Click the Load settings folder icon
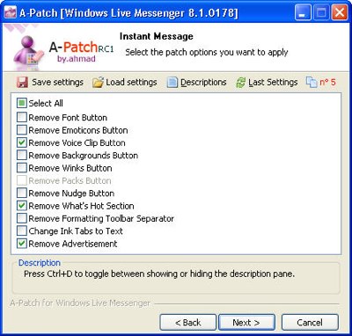Image resolution: width=352 pixels, height=336 pixels. (98, 83)
